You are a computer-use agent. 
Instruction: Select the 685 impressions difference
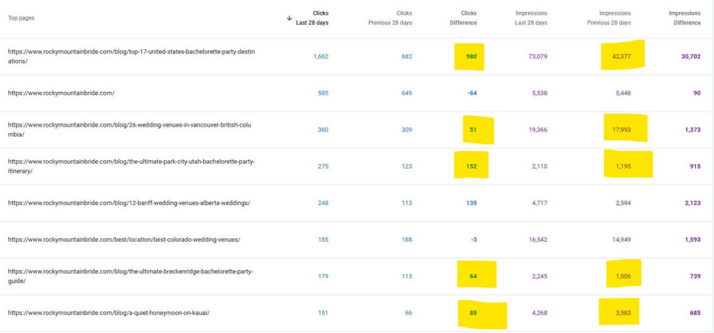click(695, 313)
